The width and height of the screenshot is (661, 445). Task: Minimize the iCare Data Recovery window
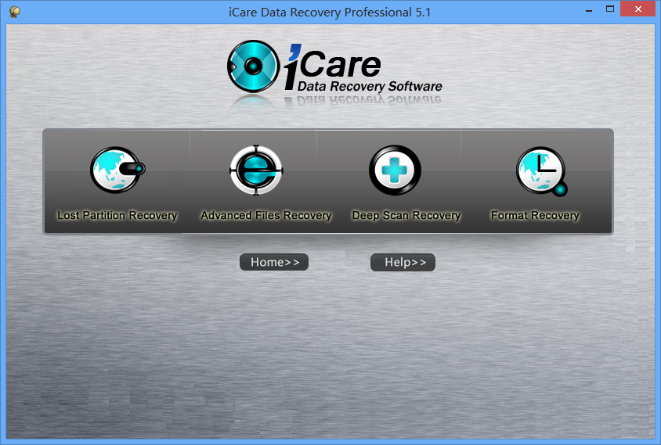pos(589,9)
